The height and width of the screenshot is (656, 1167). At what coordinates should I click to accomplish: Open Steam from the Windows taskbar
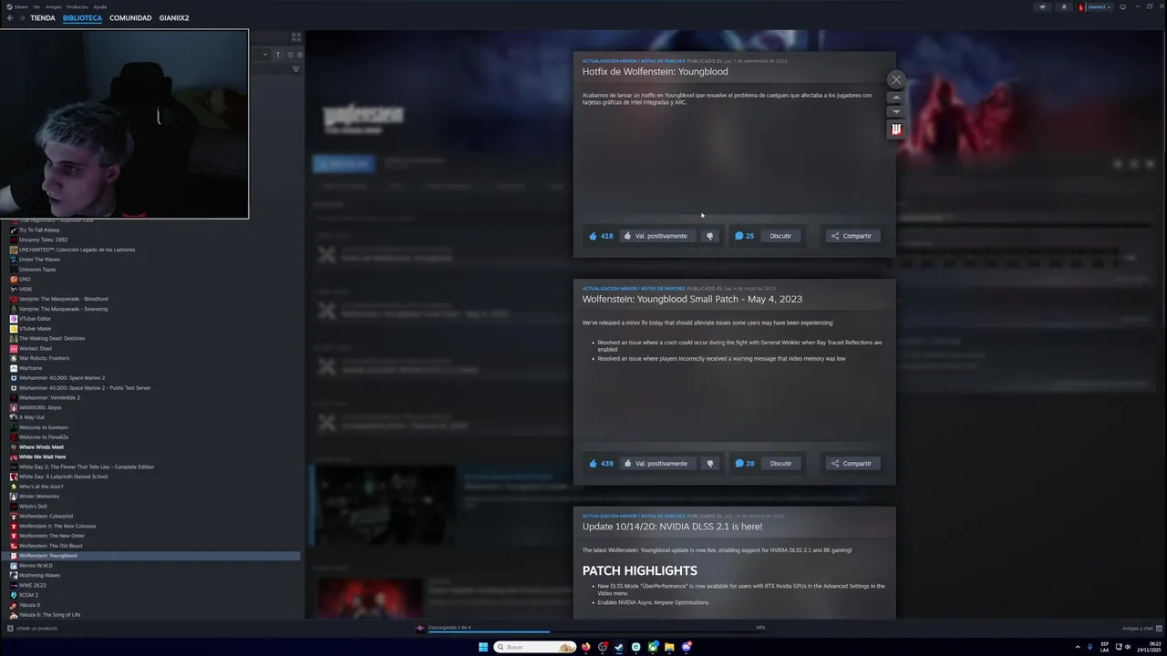619,647
